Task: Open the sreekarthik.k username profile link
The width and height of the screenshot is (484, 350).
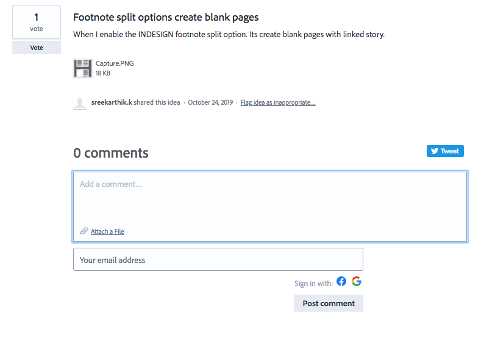Action: 112,102
